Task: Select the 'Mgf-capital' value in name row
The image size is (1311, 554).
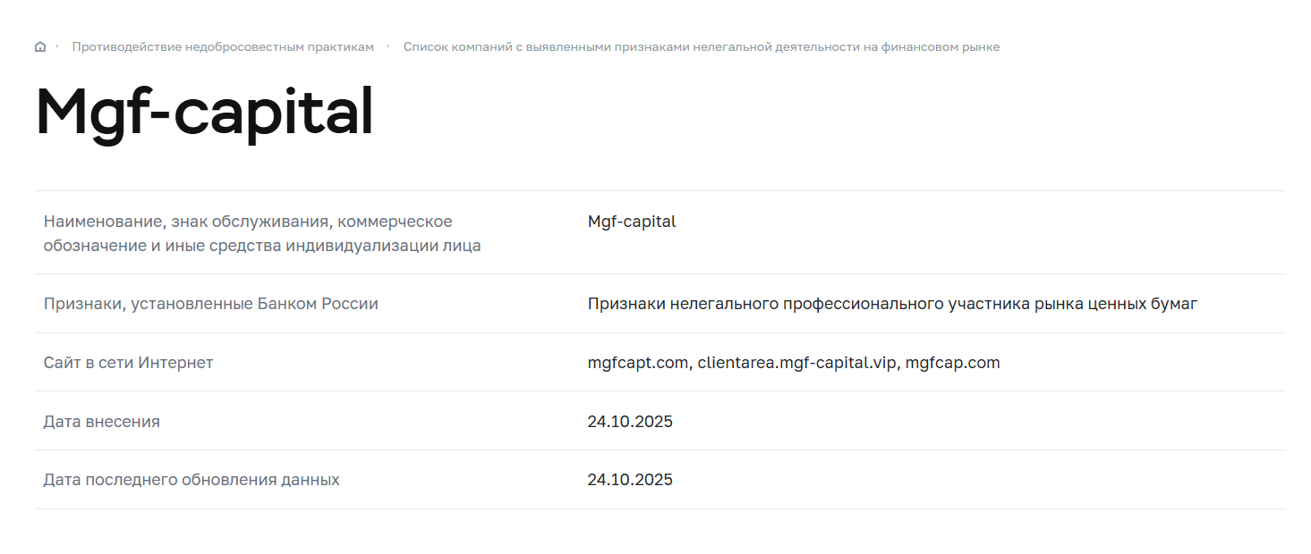Action: coord(632,222)
